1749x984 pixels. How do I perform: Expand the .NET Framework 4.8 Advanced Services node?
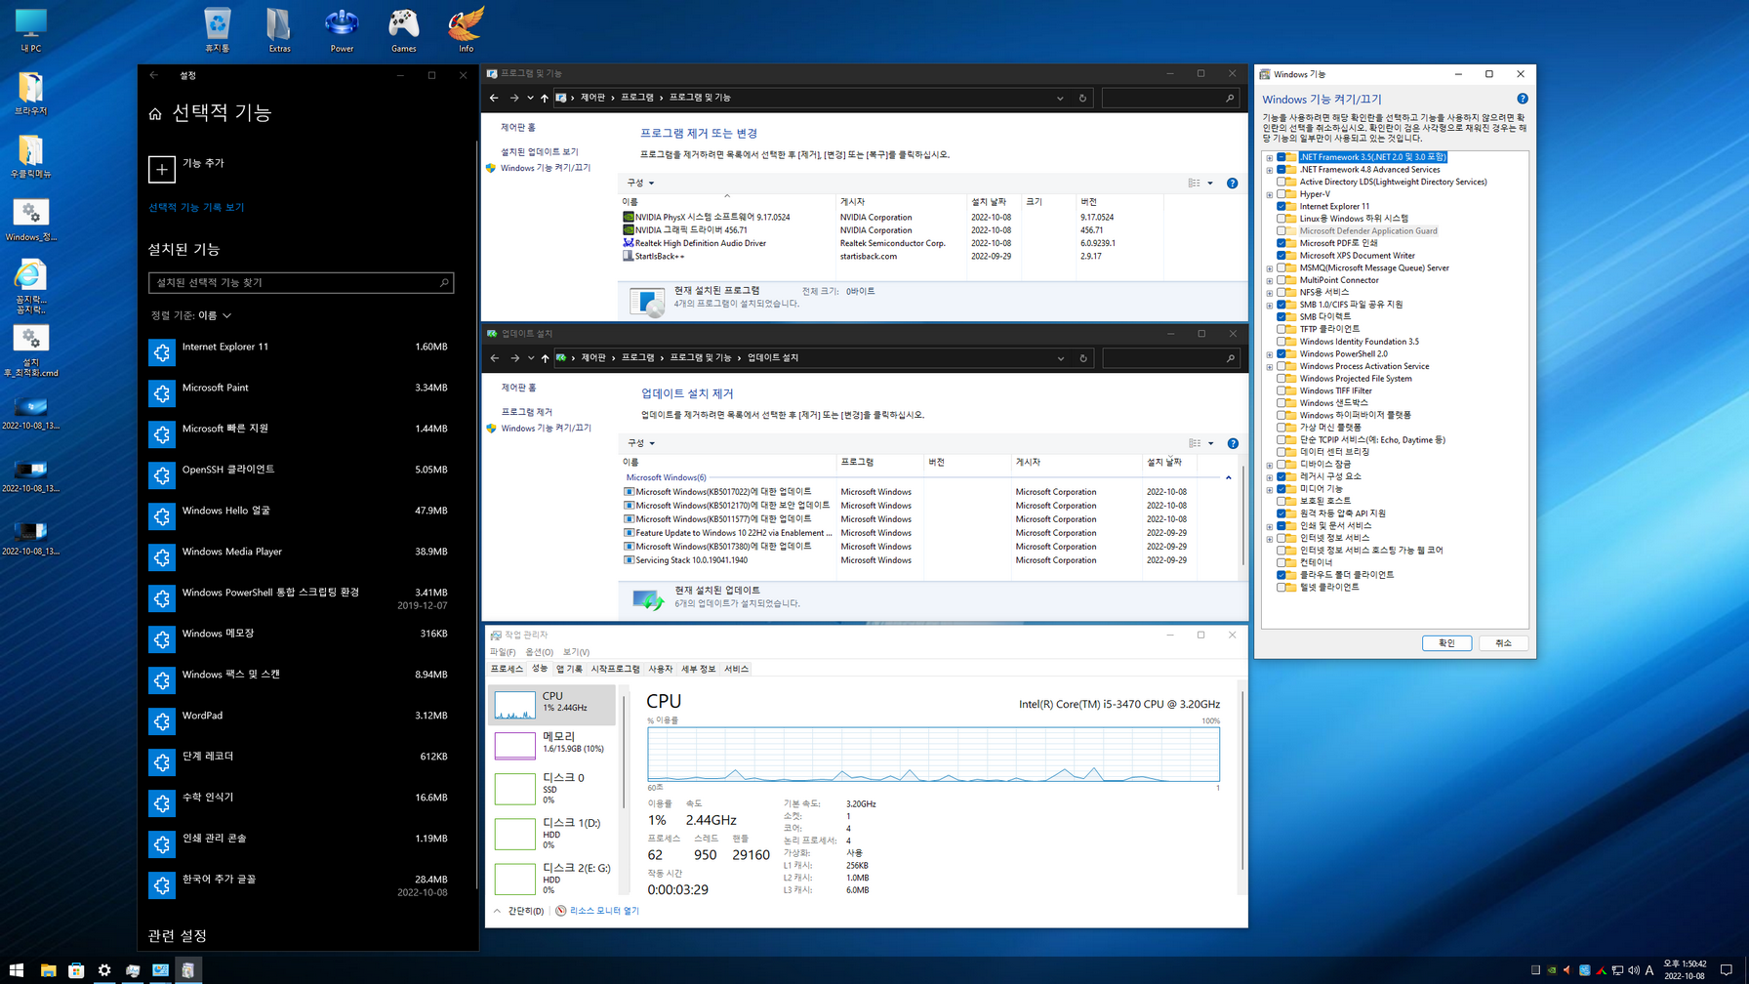click(x=1270, y=170)
